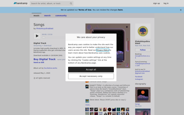Click Steve steve's avatar
Screen dimensions: 184x115
tap(87, 101)
